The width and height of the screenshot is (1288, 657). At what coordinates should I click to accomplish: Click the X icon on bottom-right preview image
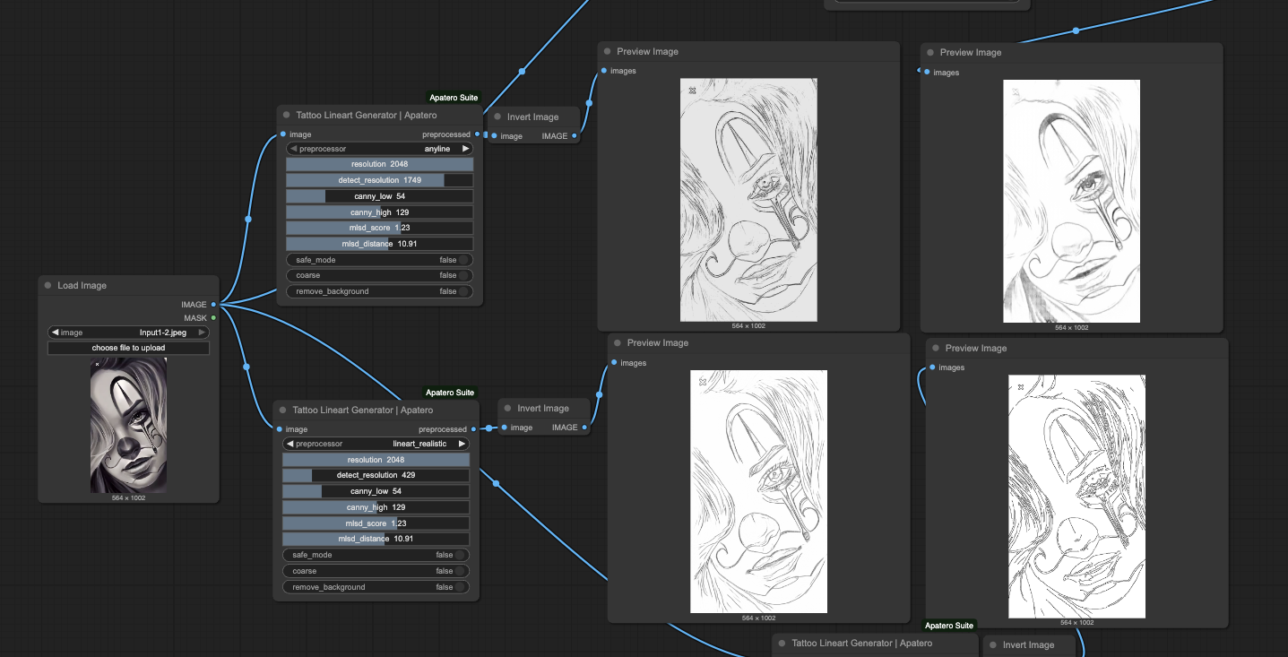1021,387
